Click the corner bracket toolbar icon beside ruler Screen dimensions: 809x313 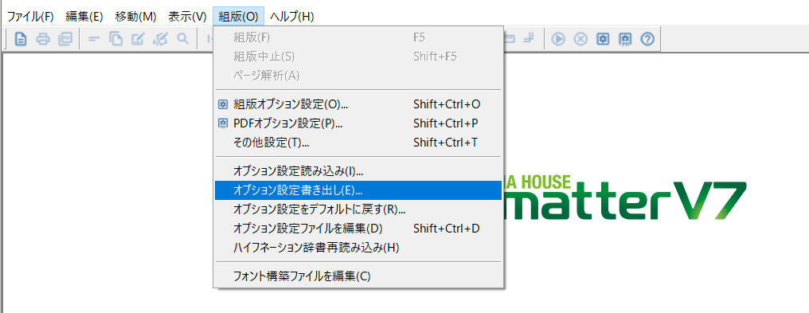click(x=528, y=39)
